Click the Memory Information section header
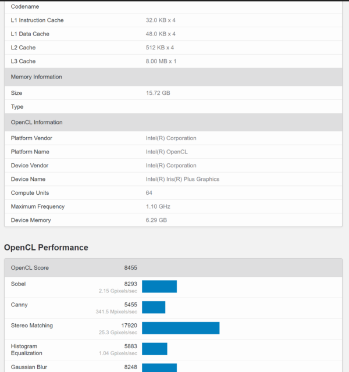Screen dimensions: 349x372 pos(36,77)
